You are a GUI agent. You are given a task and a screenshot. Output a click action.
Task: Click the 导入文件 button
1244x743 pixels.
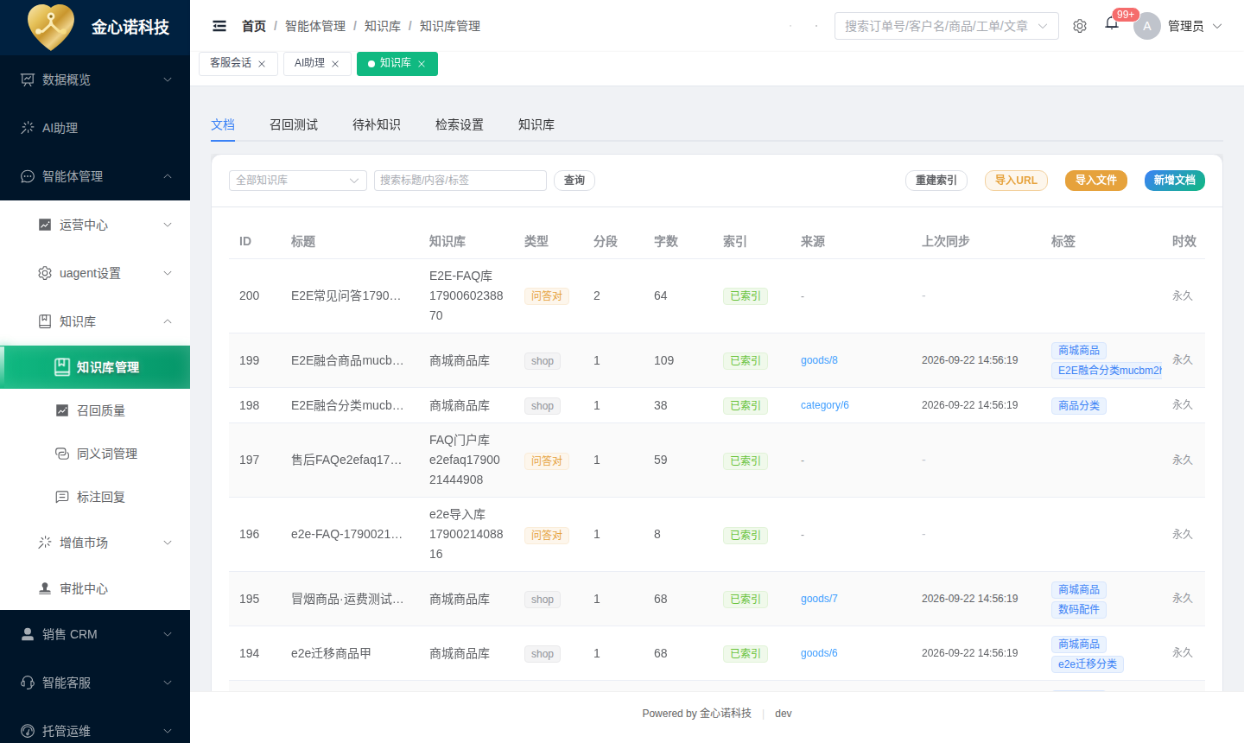pyautogui.click(x=1096, y=181)
